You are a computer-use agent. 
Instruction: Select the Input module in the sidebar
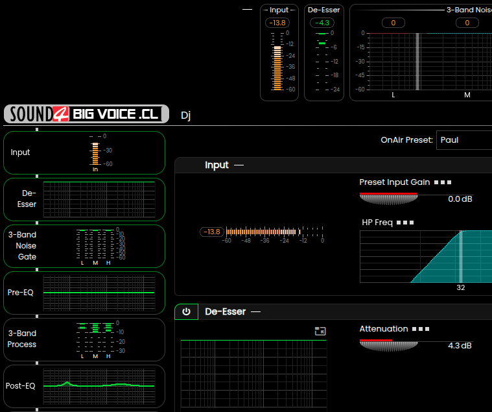(x=84, y=152)
